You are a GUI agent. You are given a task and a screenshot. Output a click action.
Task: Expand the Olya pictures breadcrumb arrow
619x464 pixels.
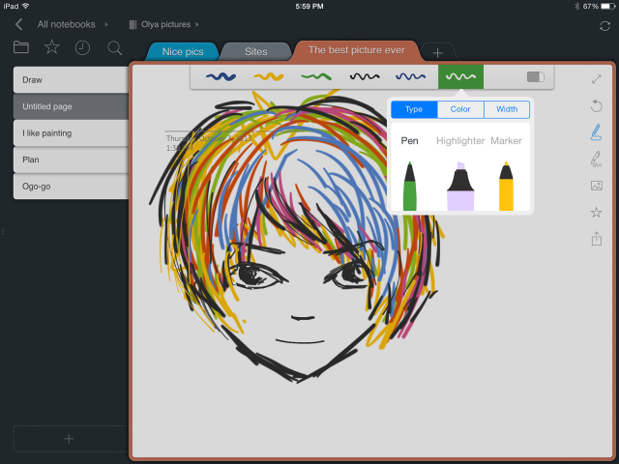point(197,24)
